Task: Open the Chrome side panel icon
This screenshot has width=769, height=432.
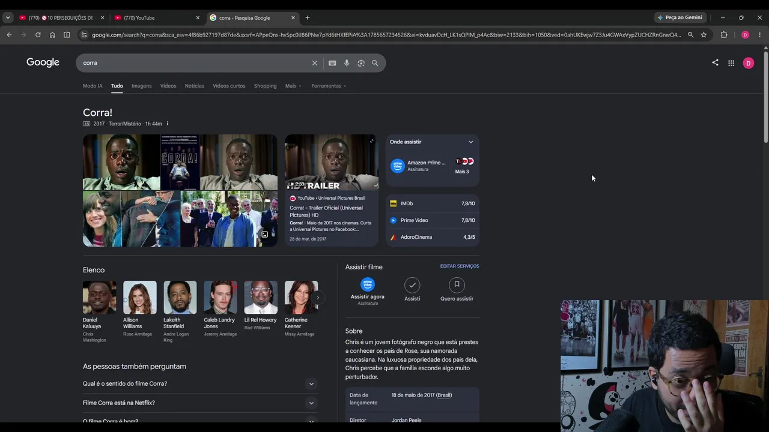Action: point(67,35)
